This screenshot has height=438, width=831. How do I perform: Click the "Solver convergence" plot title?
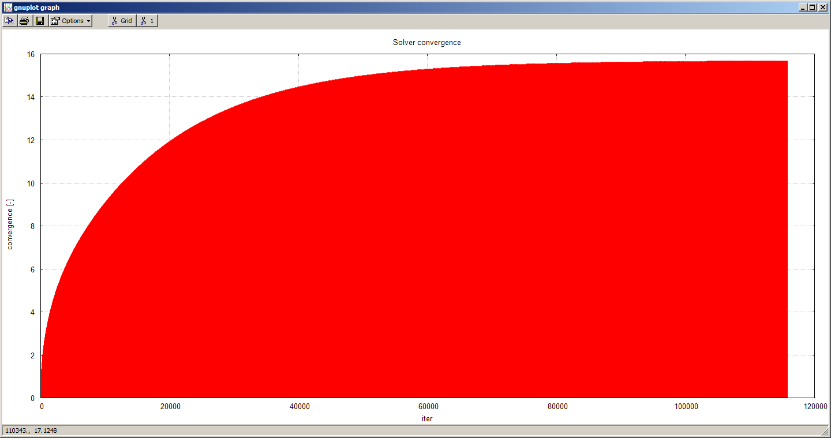[x=426, y=43]
